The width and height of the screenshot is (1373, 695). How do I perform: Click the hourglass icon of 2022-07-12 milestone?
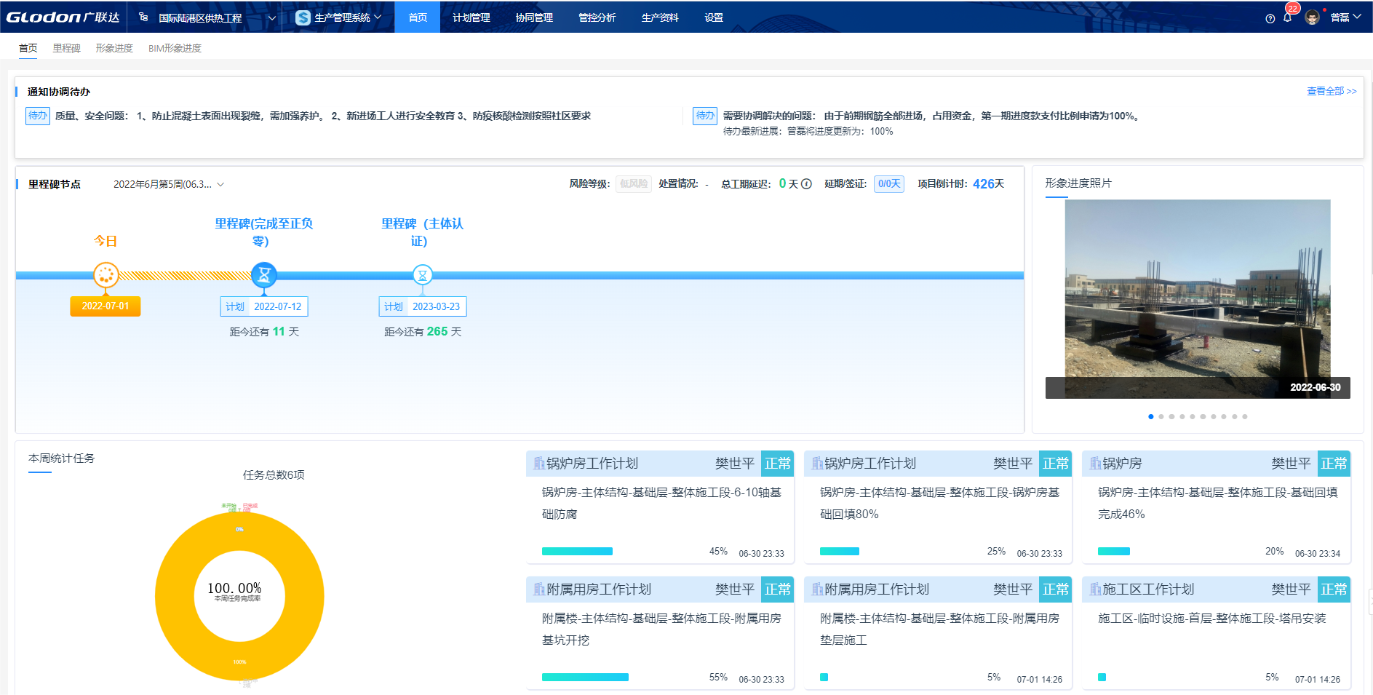(x=264, y=275)
